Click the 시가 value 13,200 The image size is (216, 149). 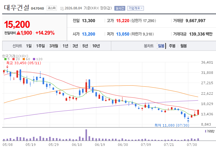(89, 34)
